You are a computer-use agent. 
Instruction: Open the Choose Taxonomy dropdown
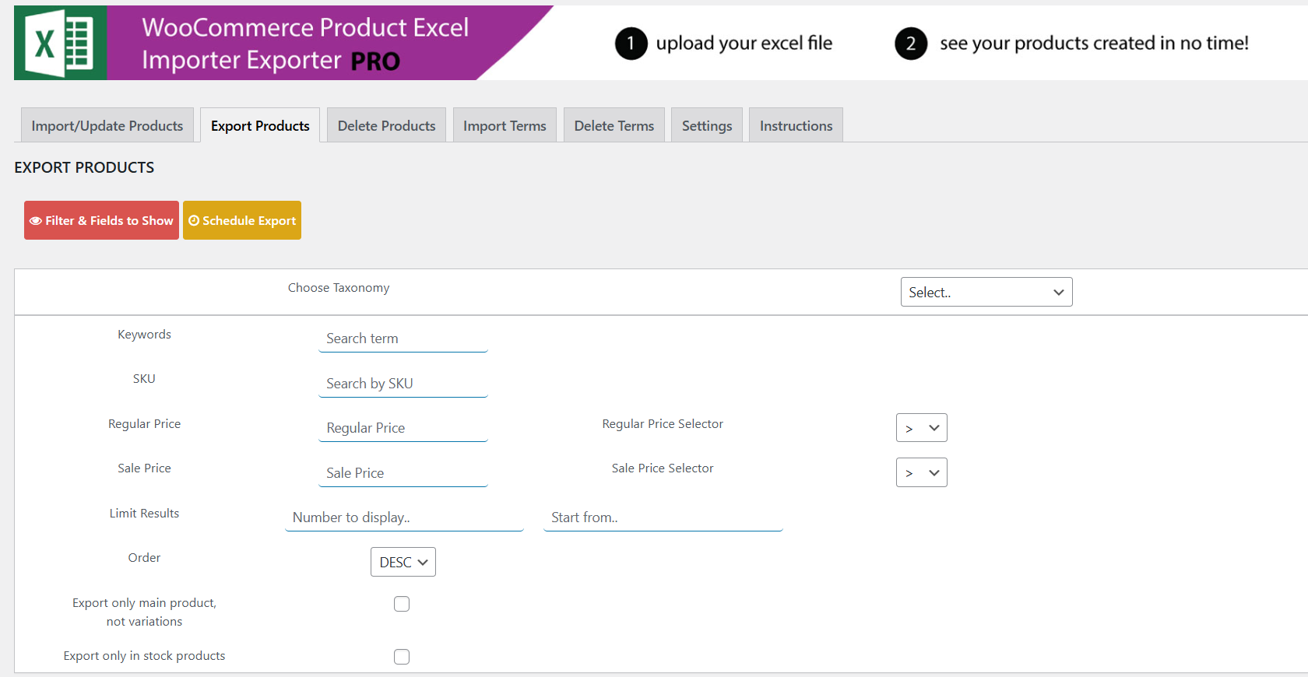tap(986, 293)
